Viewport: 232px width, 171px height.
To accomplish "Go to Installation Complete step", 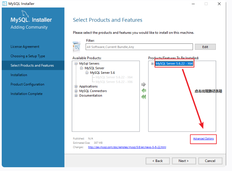I will pos(26,94).
